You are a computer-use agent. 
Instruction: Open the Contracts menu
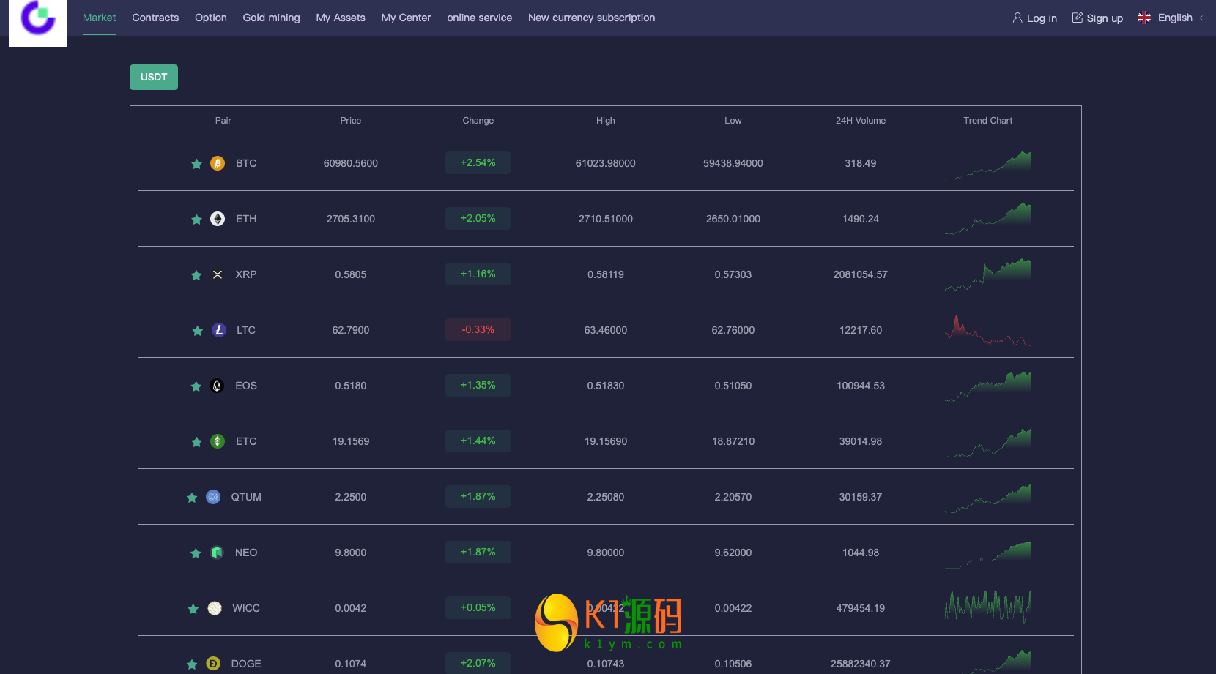point(155,18)
